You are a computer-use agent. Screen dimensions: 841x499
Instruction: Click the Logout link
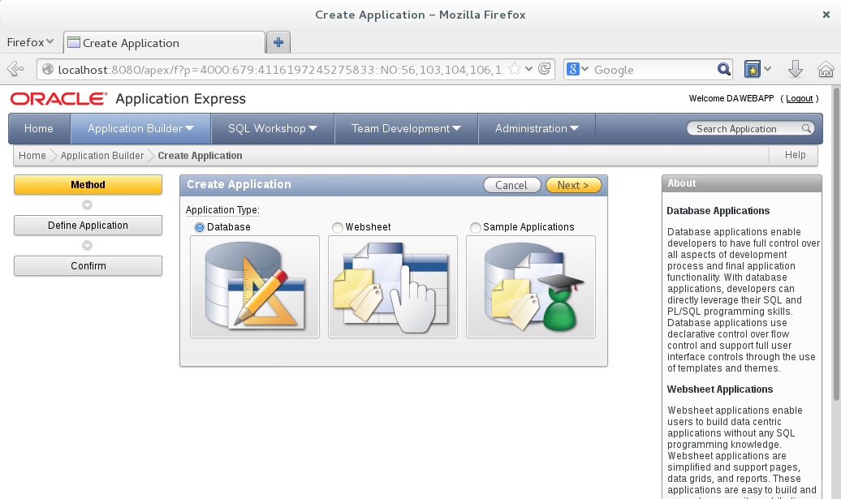coord(798,99)
